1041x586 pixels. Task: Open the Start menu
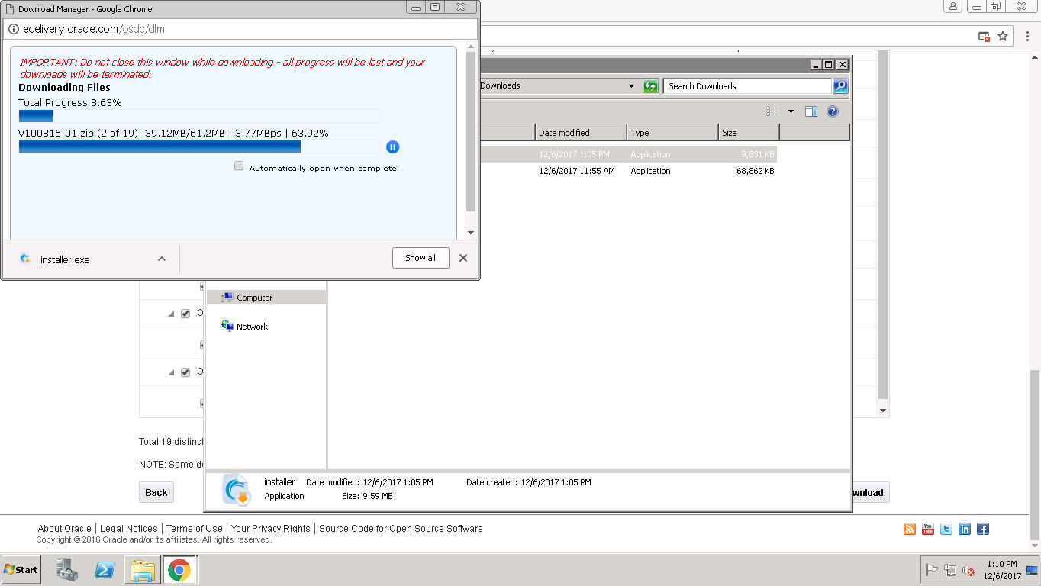[19, 570]
